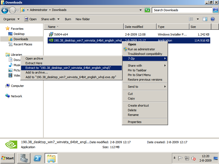Click the Music library icon
The image size is (219, 164).
(10, 65)
